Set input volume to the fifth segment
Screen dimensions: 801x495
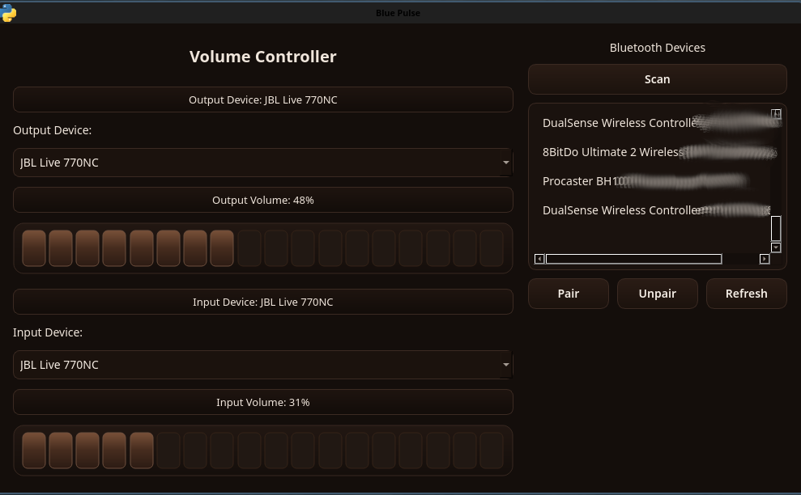click(x=142, y=451)
